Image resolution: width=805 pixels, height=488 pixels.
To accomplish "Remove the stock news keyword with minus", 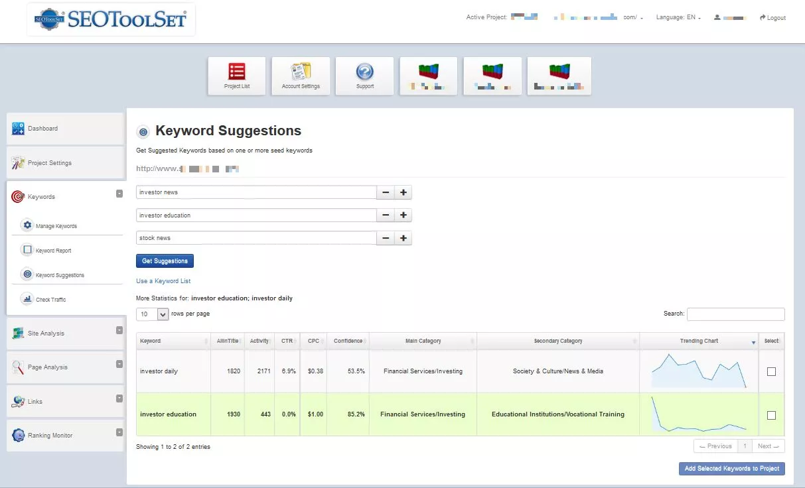I will point(386,238).
